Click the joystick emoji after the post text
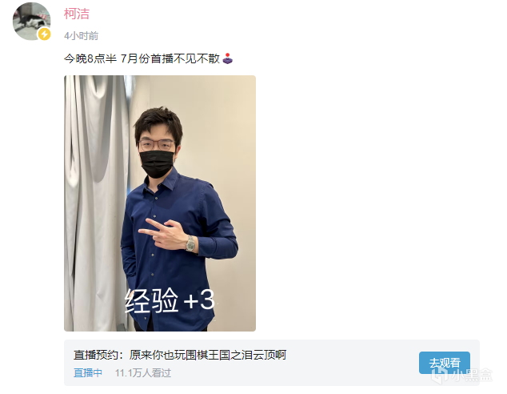 click(x=228, y=58)
